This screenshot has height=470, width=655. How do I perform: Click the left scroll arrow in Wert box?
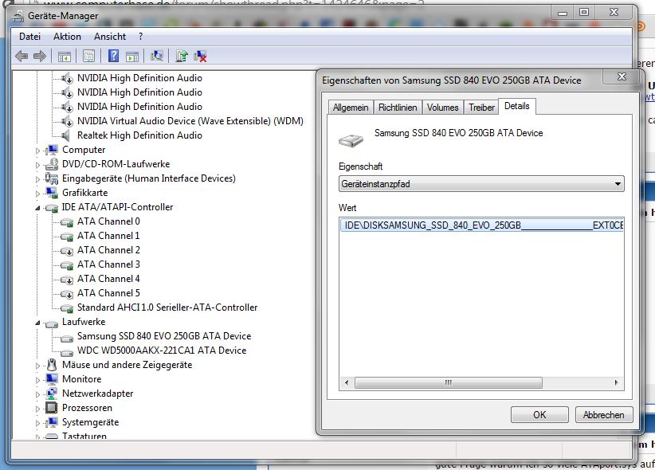click(347, 382)
